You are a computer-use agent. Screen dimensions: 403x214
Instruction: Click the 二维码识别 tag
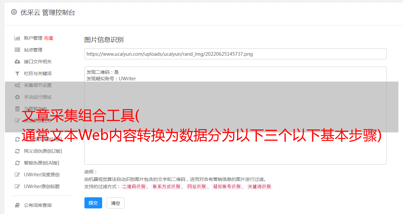click(x=134, y=186)
